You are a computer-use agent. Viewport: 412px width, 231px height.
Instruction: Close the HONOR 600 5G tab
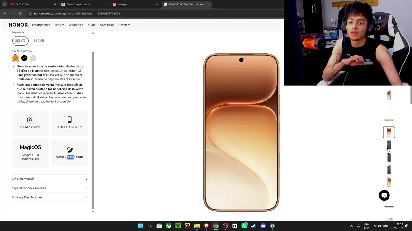(x=208, y=4)
